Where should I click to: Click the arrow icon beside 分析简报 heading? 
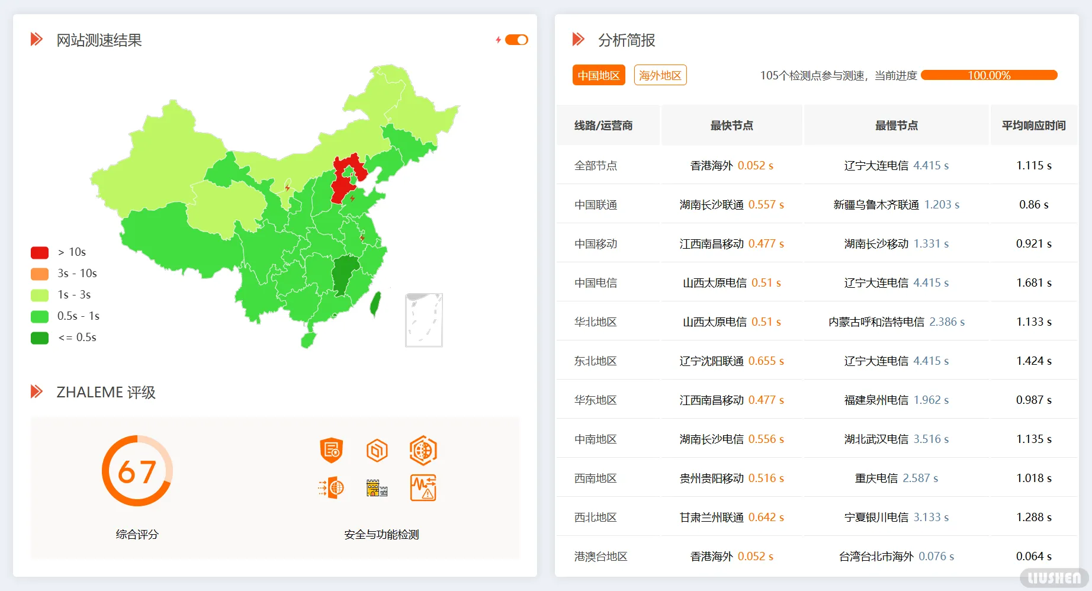click(578, 40)
